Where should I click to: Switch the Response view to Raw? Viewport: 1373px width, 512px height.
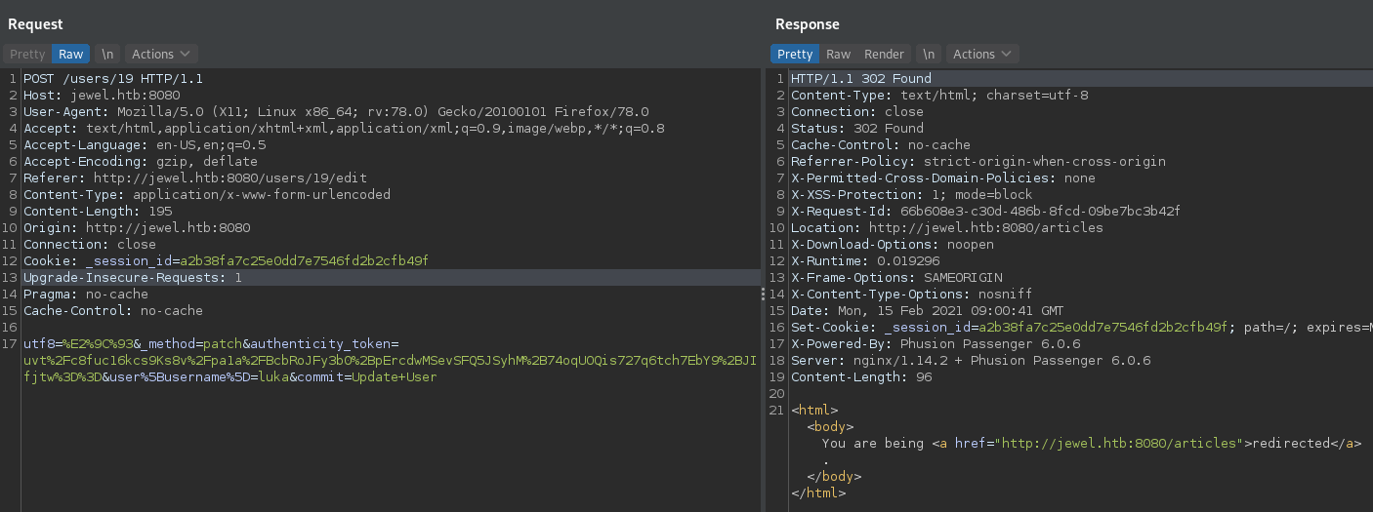tap(838, 55)
